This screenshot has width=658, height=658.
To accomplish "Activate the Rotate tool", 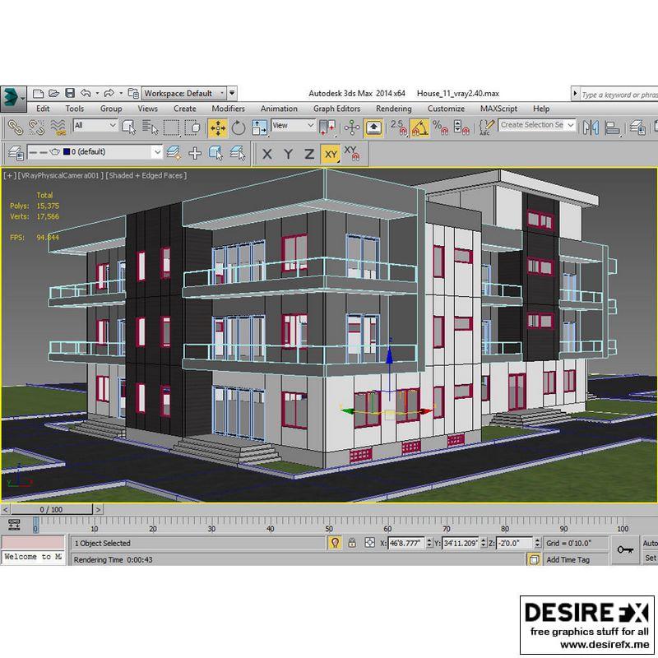I will 239,127.
